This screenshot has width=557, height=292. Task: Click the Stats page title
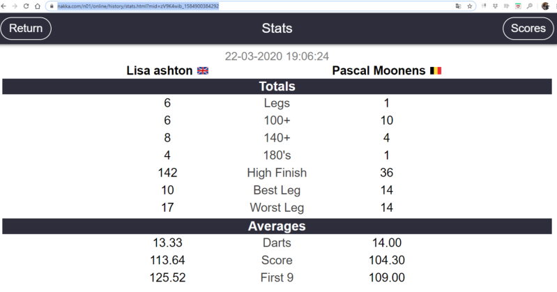pos(277,29)
